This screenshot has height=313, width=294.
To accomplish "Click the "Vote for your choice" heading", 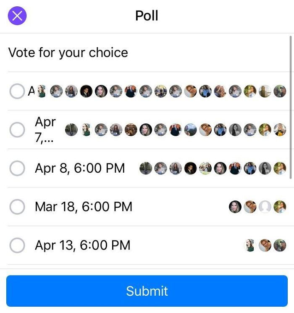I will (x=68, y=53).
